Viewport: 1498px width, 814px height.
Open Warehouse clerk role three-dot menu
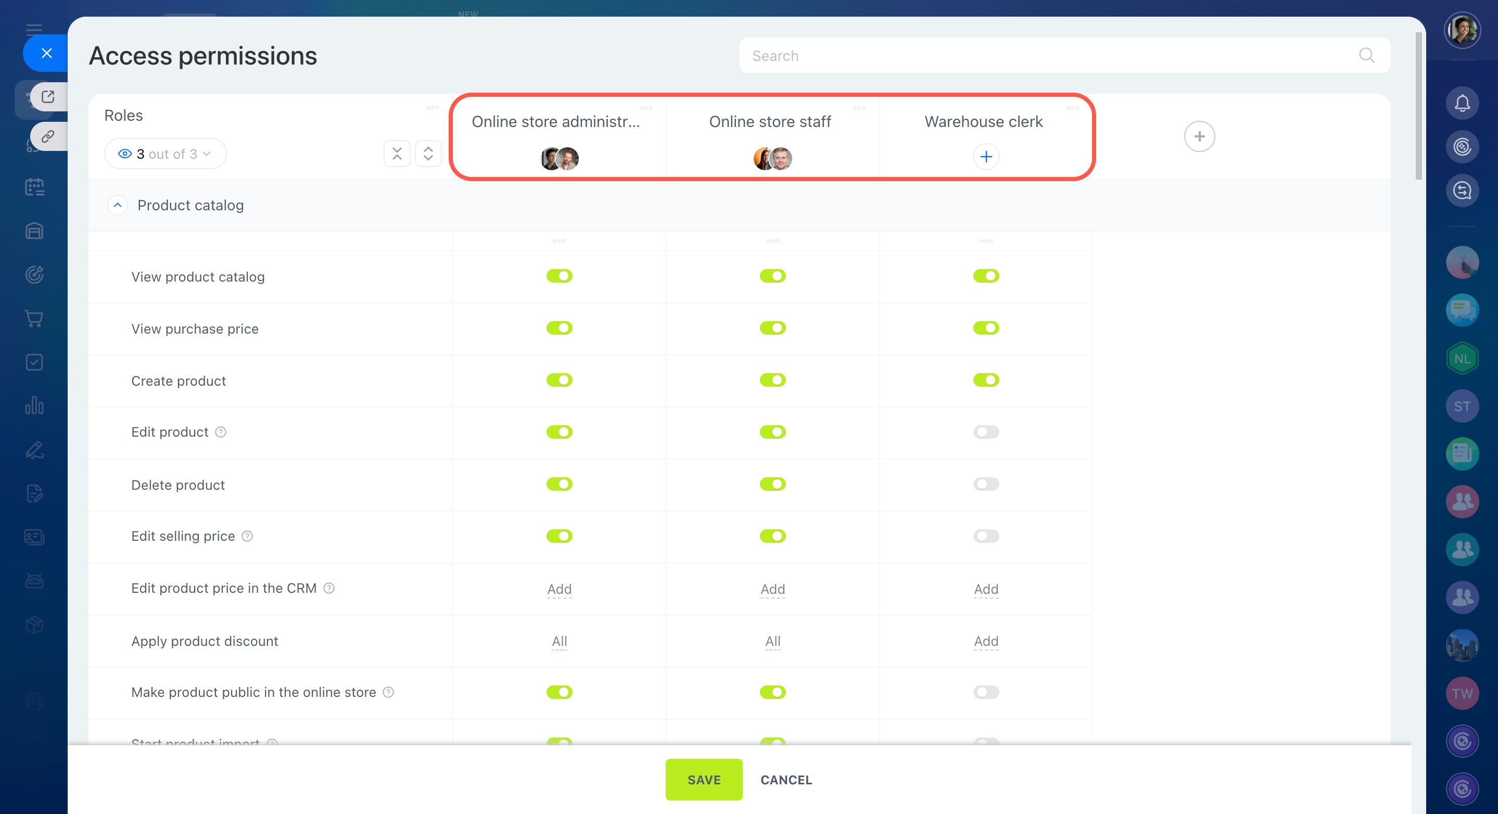1072,108
